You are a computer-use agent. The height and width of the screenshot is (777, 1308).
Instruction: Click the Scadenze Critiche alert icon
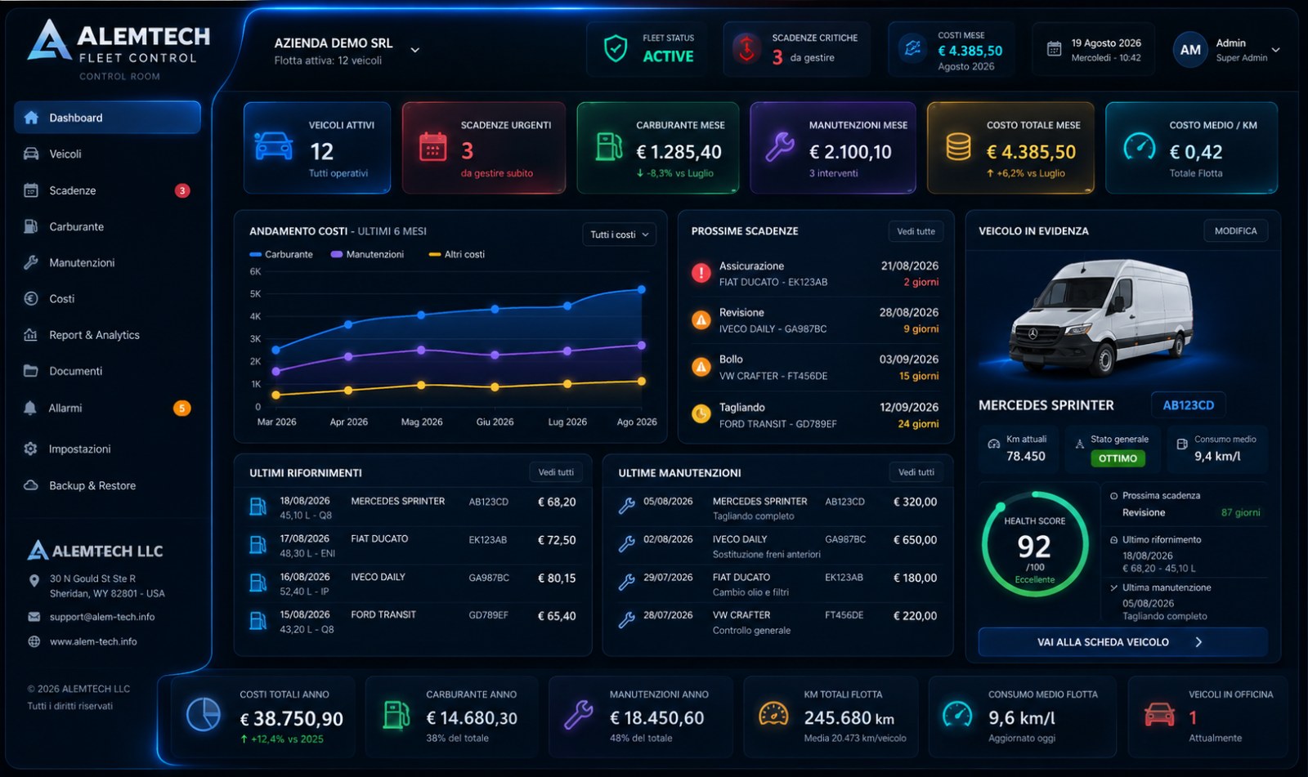click(746, 49)
